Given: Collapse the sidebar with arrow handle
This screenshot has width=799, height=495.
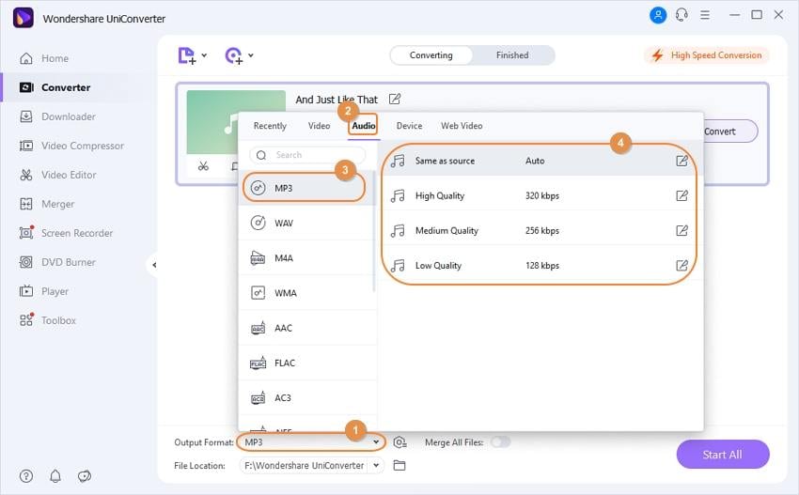Looking at the screenshot, I should (x=153, y=265).
